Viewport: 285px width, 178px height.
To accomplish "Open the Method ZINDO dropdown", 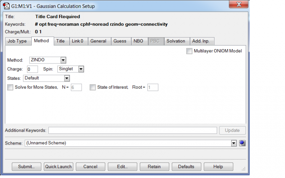I will tap(63, 60).
